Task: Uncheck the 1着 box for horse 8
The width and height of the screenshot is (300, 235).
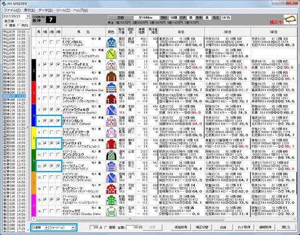Action: (45, 121)
